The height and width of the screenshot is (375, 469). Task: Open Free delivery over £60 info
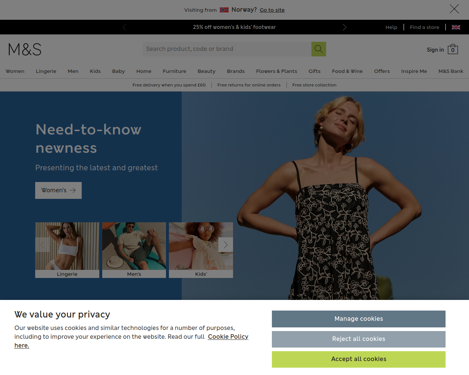pos(169,85)
